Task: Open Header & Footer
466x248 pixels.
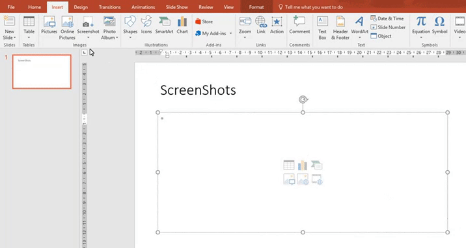Action: click(x=340, y=28)
